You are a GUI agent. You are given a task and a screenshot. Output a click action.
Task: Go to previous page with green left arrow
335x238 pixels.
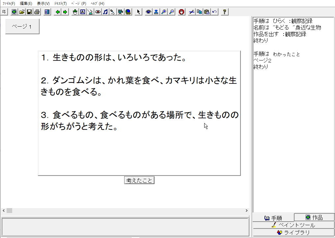pos(58,12)
